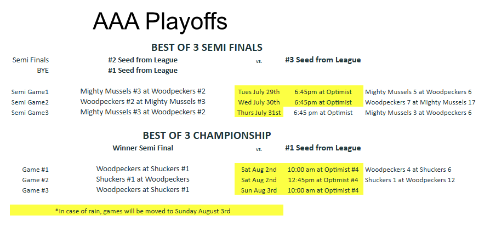This screenshot has height=227, width=490.
Task: Select Mighty Mussels 5 at Woodpeckers 6 result
Action: [418, 92]
